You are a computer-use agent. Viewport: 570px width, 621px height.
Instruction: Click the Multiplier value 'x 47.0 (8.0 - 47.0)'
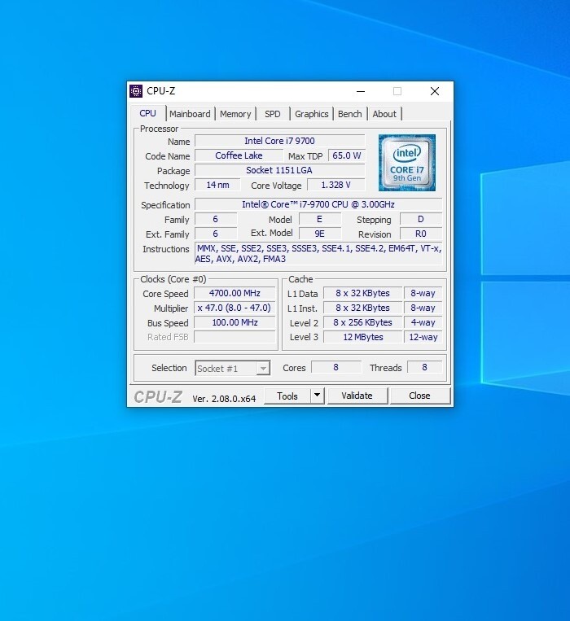235,308
